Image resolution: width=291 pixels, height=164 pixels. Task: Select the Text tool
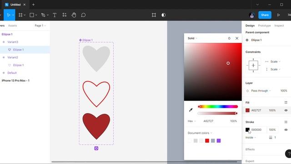(x=55, y=15)
